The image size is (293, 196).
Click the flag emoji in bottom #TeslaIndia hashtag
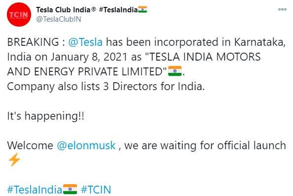70,189
